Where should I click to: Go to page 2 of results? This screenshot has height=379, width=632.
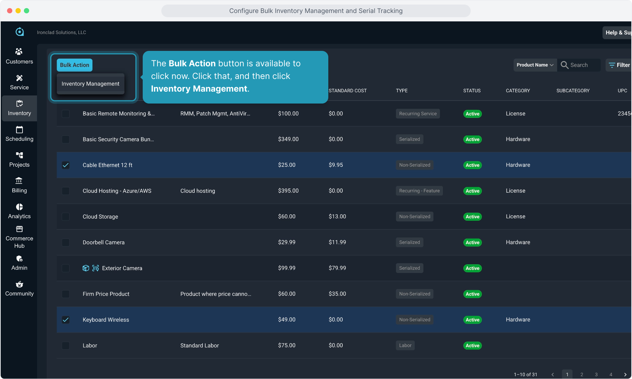tap(582, 374)
